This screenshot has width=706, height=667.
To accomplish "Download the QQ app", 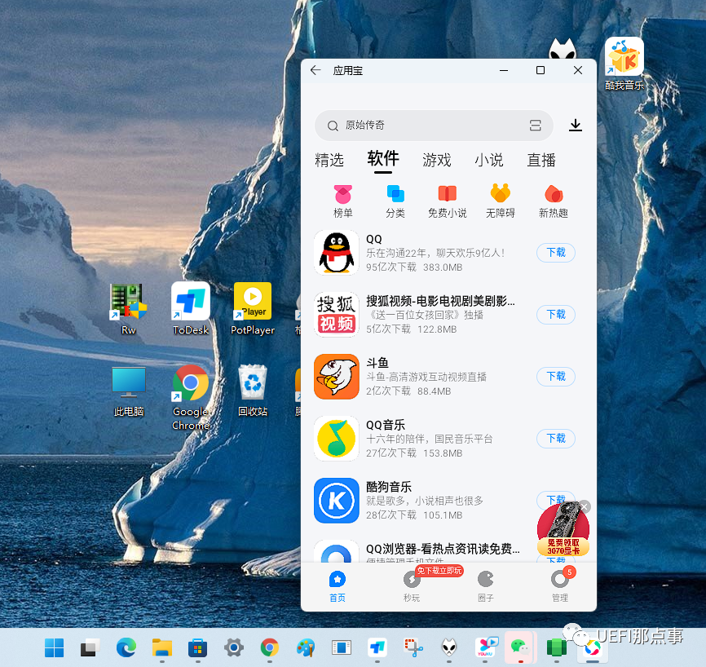I will 555,253.
